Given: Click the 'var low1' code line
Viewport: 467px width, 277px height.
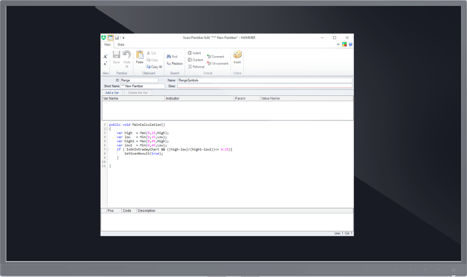Looking at the screenshot, I should click(x=142, y=145).
